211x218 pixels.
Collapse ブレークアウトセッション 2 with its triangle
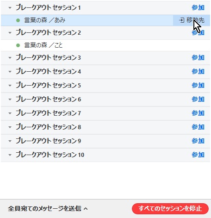(x=10, y=33)
